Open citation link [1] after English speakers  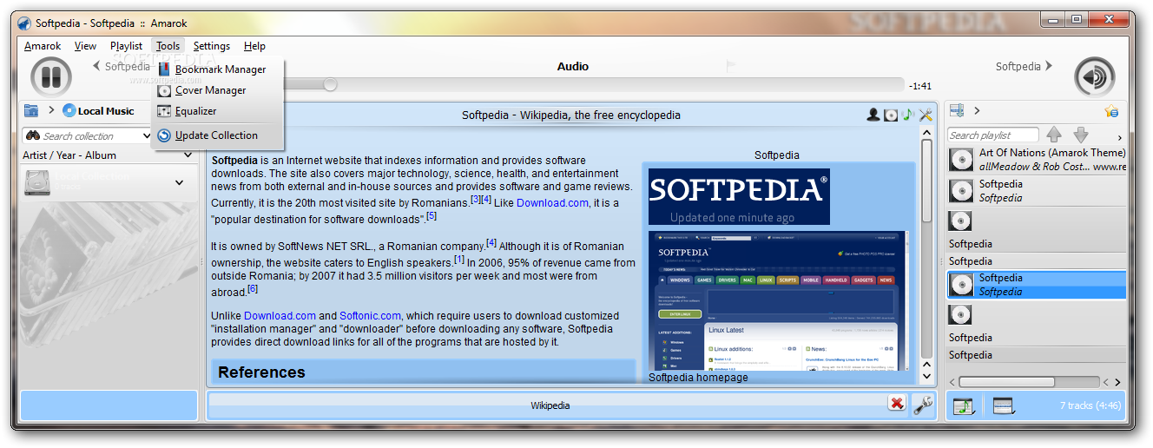pos(459,260)
